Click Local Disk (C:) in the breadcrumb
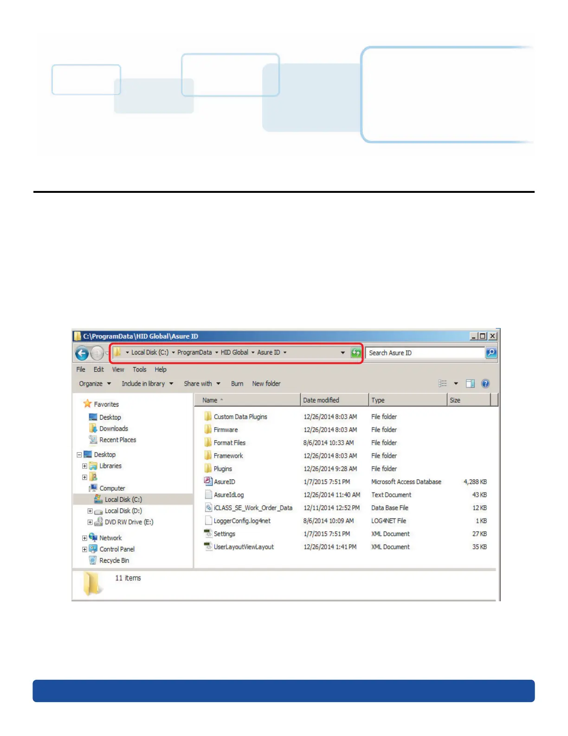The height and width of the screenshot is (736, 568). click(150, 352)
